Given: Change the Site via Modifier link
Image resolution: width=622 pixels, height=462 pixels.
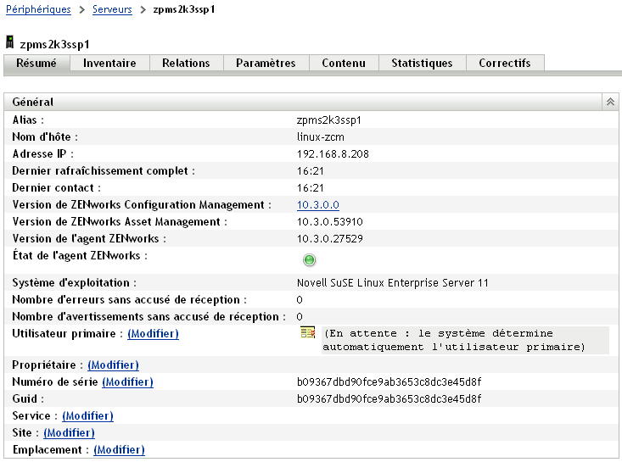Looking at the screenshot, I should point(69,433).
